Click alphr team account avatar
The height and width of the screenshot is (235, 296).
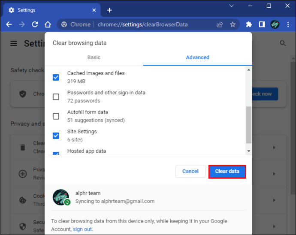tap(61, 197)
